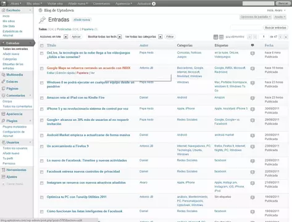
Task: Show Papelera entries filter
Action: pos(88,29)
